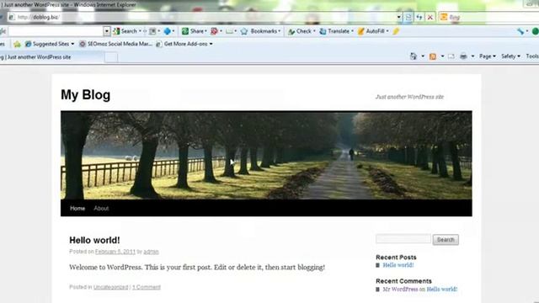Click the Print icon

(x=463, y=56)
